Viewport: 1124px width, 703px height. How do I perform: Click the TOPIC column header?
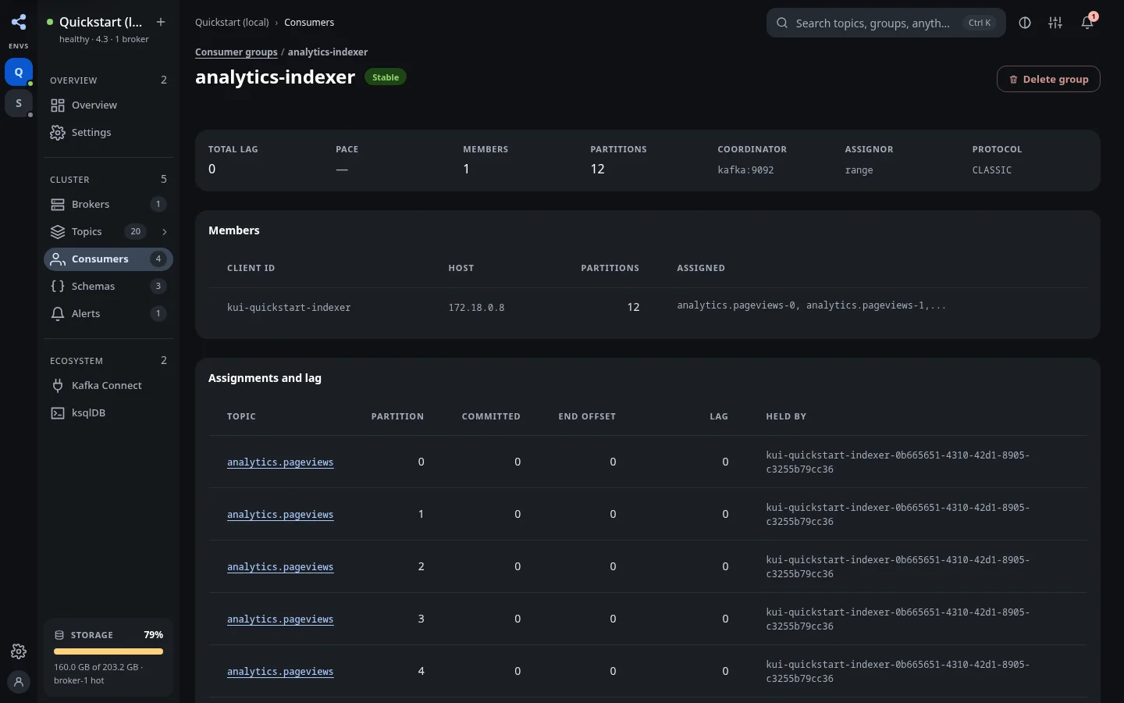[241, 416]
